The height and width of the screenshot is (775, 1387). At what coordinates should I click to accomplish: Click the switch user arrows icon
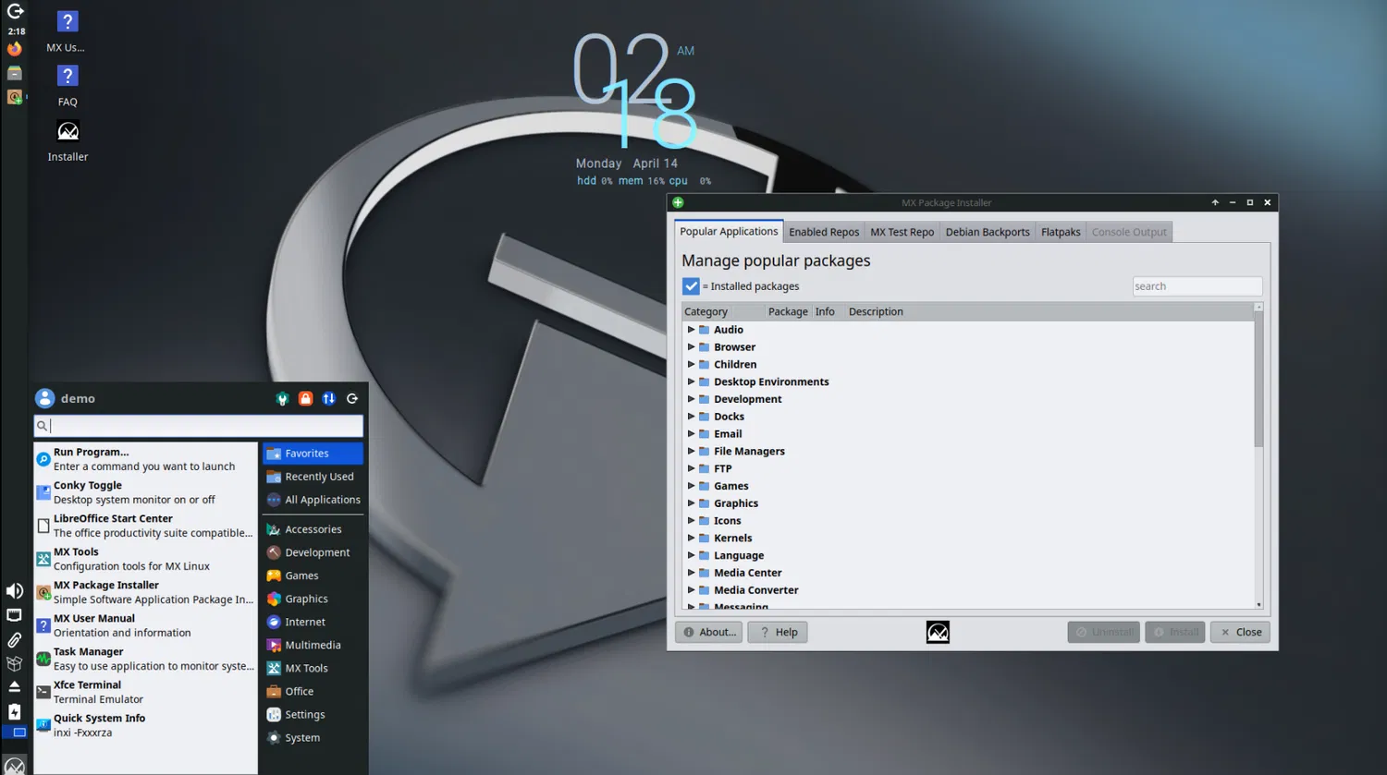[x=329, y=399]
